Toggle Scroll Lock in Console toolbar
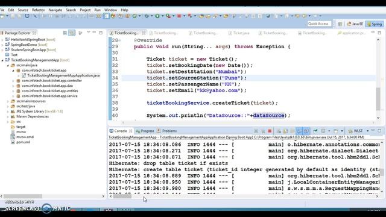Viewport: 386px width, 217px height. 285,131
